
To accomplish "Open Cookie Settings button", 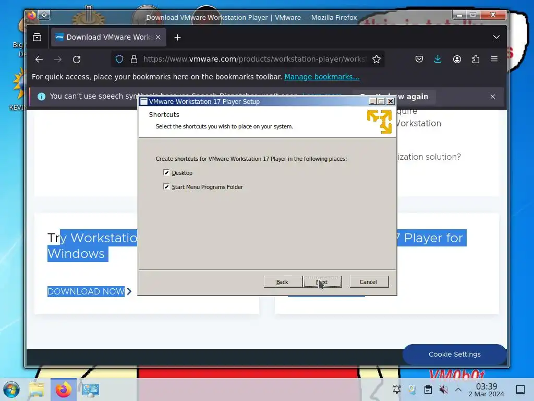I will (455, 355).
